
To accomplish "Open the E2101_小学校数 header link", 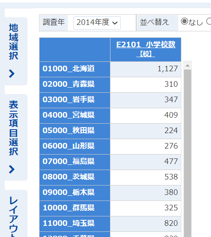I will coord(146,49).
